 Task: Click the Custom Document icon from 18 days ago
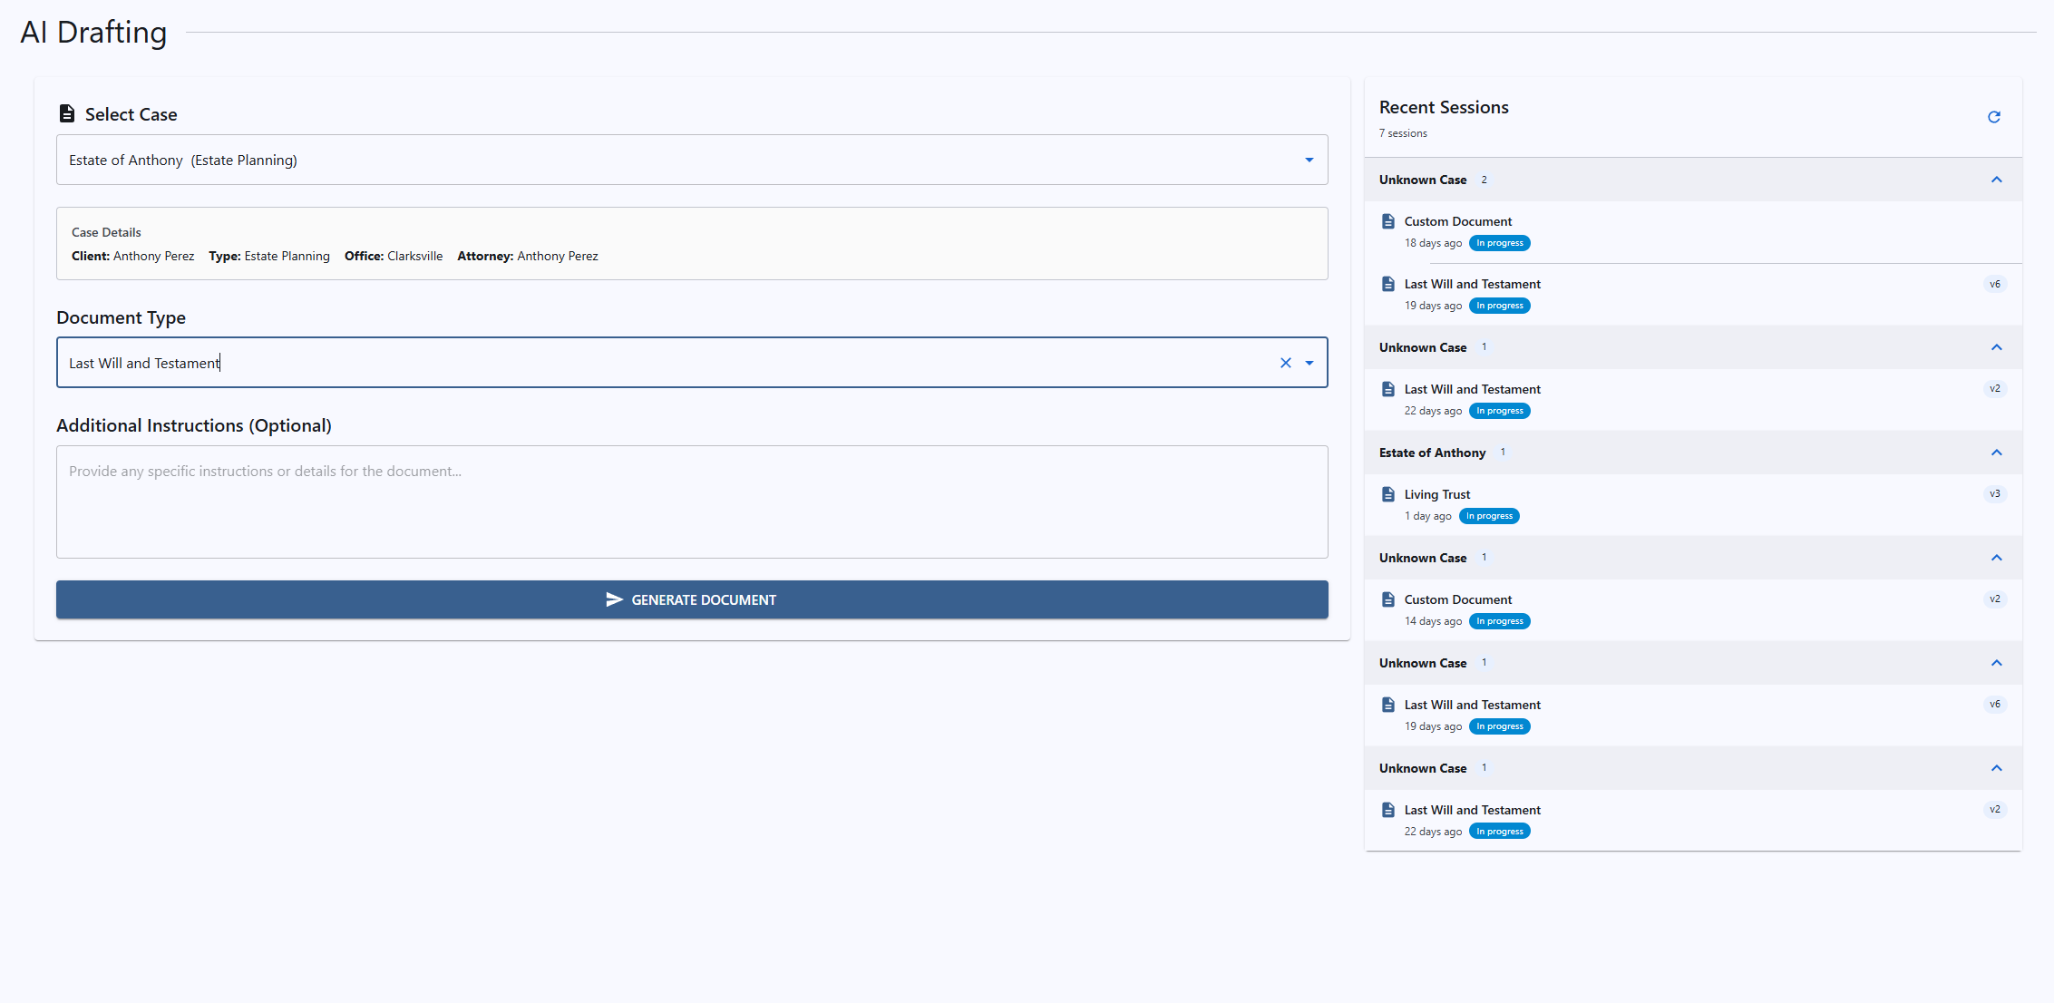(1387, 221)
